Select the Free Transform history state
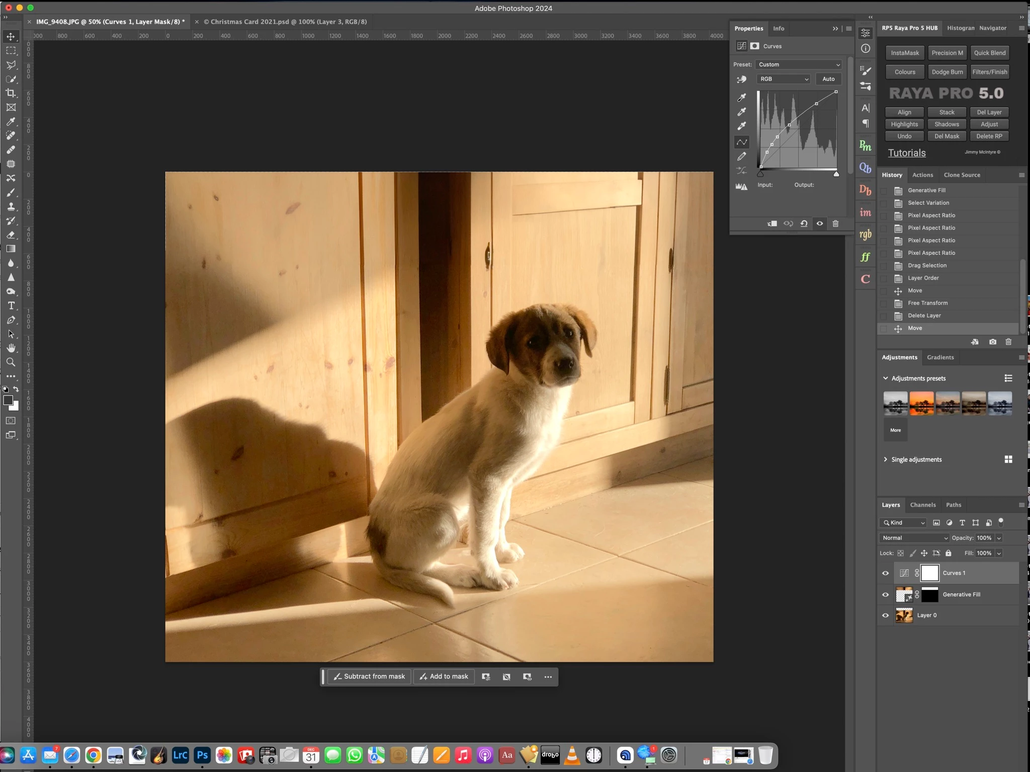The height and width of the screenshot is (772, 1030). 927,303
